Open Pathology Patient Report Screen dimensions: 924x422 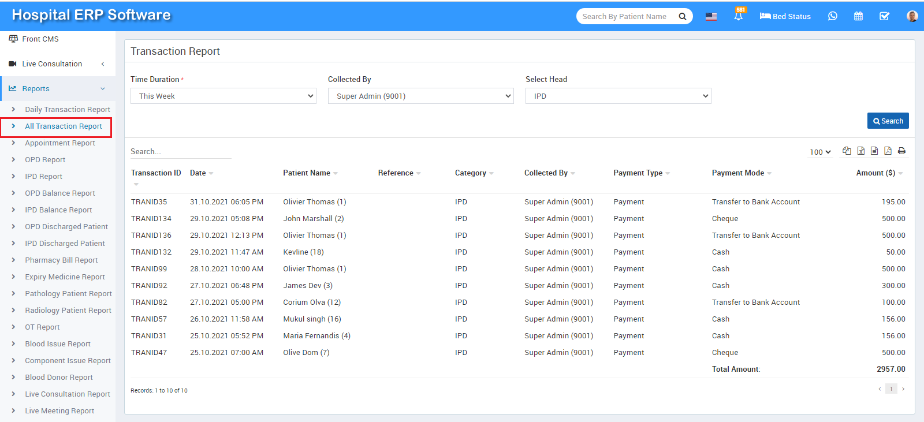point(68,293)
